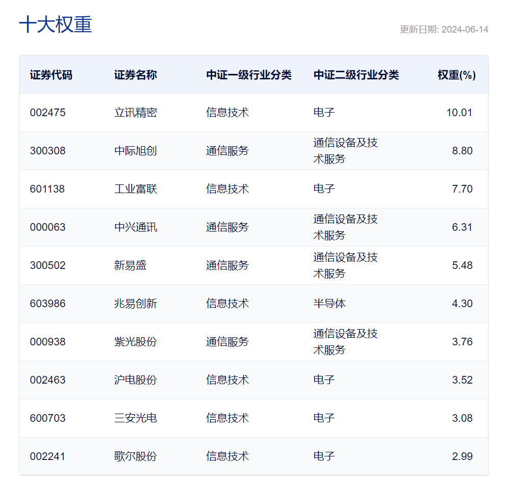Click 信息技术 in the 立讯精密 row
This screenshot has height=488, width=508.
[227, 113]
